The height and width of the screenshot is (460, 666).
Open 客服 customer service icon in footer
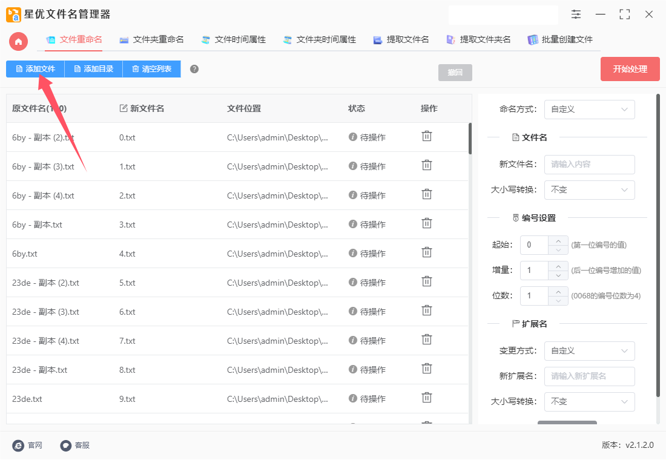click(x=66, y=445)
